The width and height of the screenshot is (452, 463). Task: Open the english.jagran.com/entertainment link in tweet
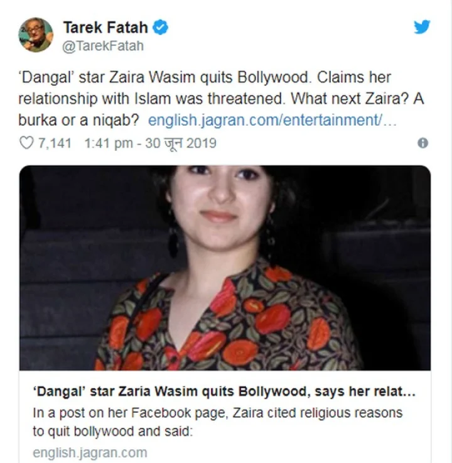pyautogui.click(x=272, y=120)
